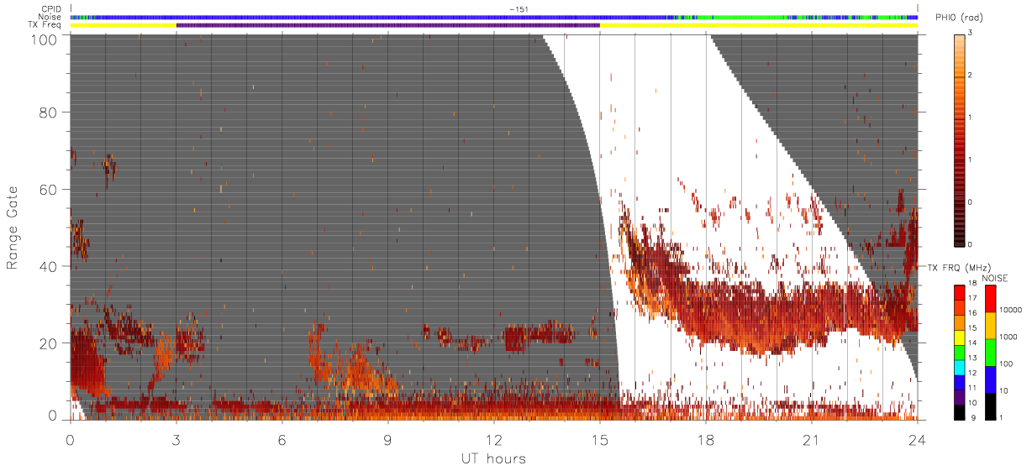Click the "9" tick on the UT hours axis

tap(388, 440)
